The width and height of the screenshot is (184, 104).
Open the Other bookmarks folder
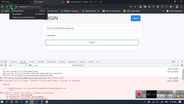pyautogui.click(x=175, y=11)
